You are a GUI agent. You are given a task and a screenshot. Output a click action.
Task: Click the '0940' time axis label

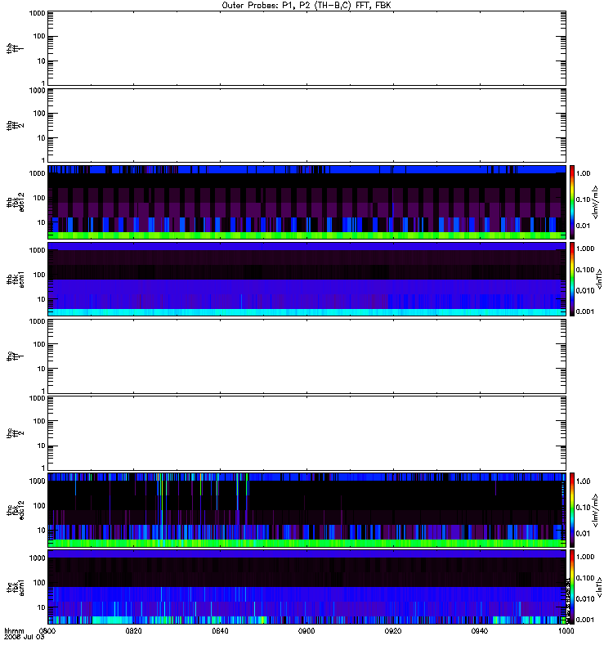[x=480, y=631]
